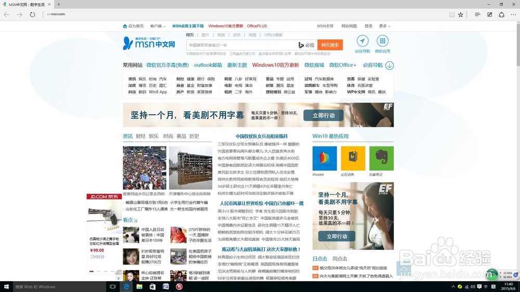Select the 图片 search tab

pos(205,35)
